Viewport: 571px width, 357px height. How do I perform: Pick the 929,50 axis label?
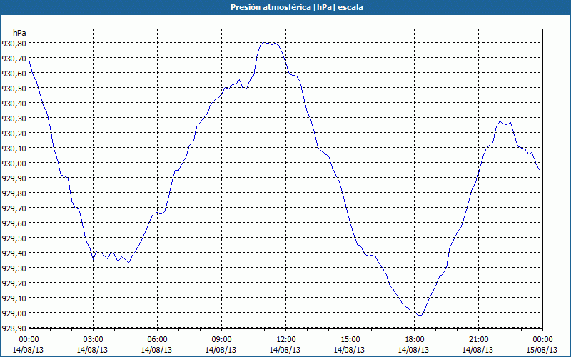click(14, 238)
